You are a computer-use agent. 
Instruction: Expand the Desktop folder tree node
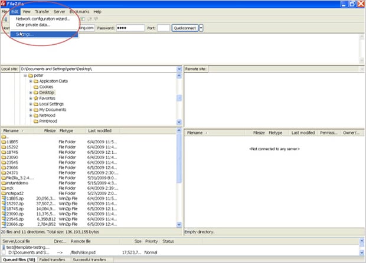30,93
